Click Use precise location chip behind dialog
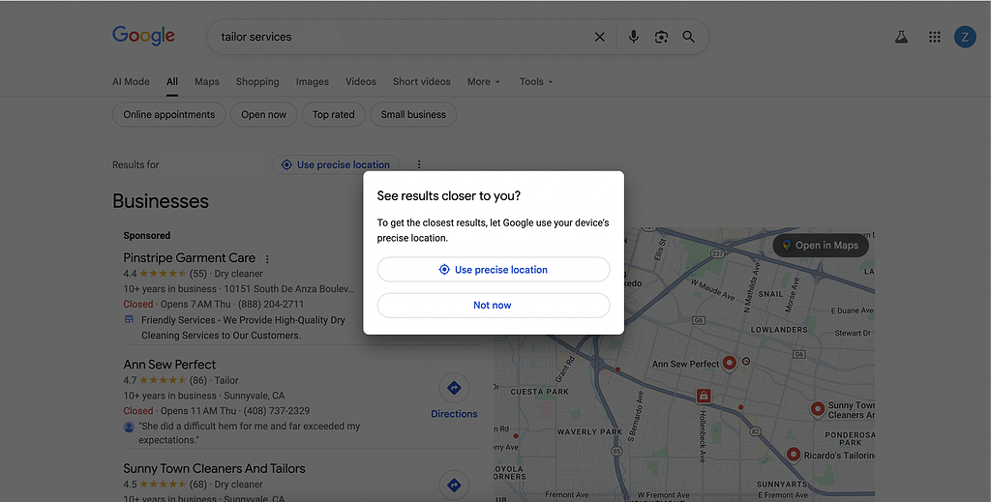The image size is (991, 502). [x=336, y=164]
